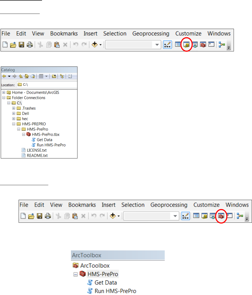This screenshot has width=252, height=295.
Task: Click Catalog Back arrow icon
Action: tap(4, 76)
